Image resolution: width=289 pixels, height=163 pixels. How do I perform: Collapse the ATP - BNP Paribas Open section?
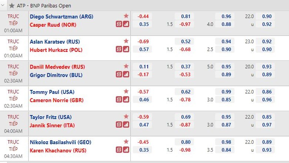tap(3, 5)
